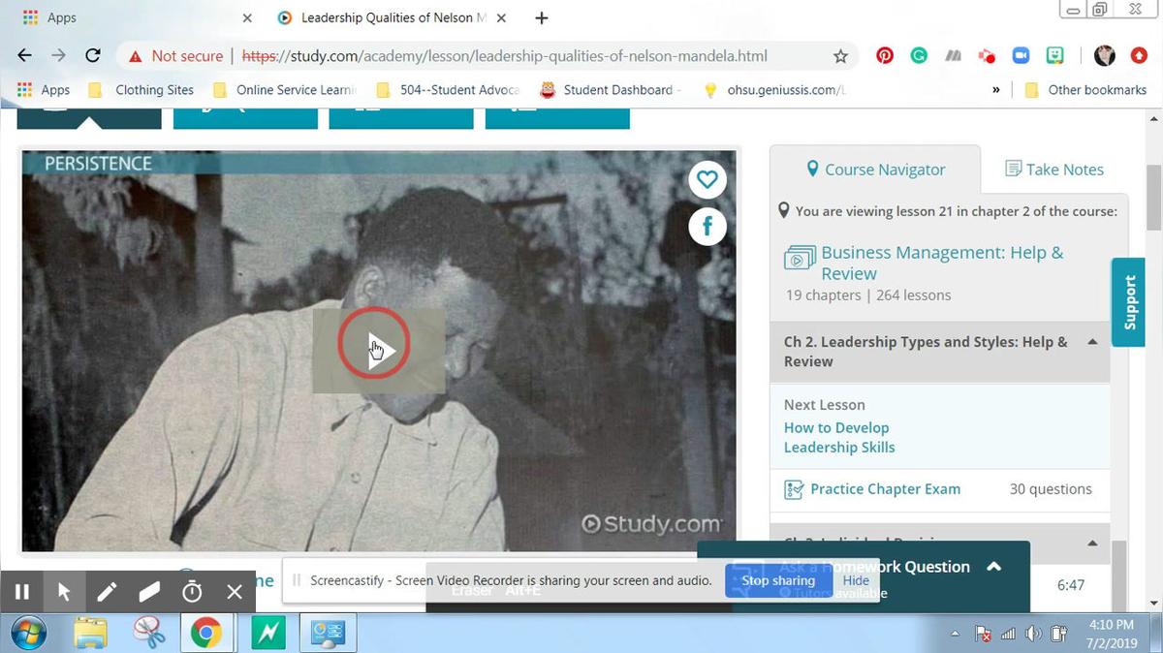Open volume control in system tray
This screenshot has height=653, width=1163.
tap(1034, 634)
